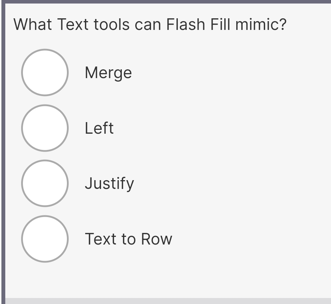Click the Justify answer label
The width and height of the screenshot is (331, 304).
[109, 183]
